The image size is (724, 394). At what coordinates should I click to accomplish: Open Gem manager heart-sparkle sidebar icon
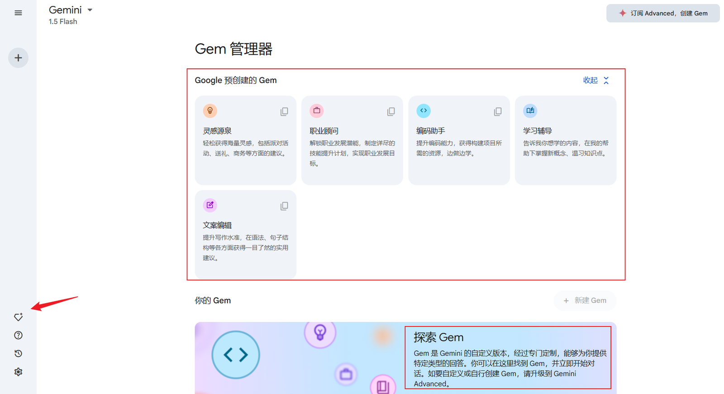coord(18,317)
